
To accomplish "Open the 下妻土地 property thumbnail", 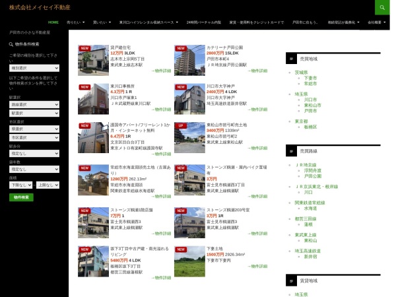I will (189, 261).
